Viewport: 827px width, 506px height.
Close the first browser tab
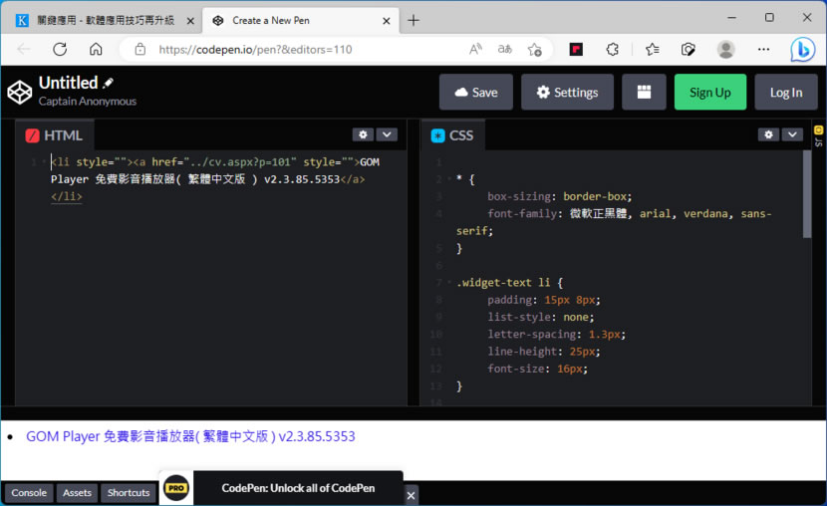[x=190, y=21]
